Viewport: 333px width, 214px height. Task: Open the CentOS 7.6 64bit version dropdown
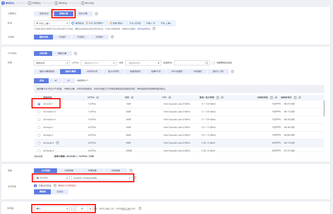click(x=102, y=178)
